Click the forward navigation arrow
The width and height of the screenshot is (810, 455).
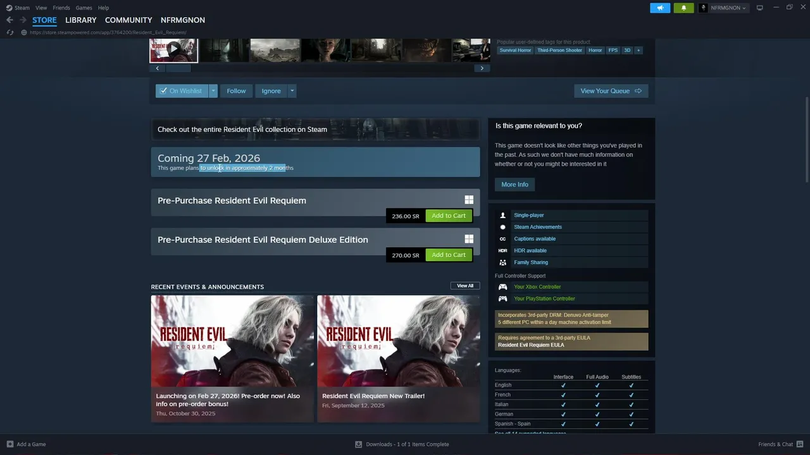tap(23, 20)
